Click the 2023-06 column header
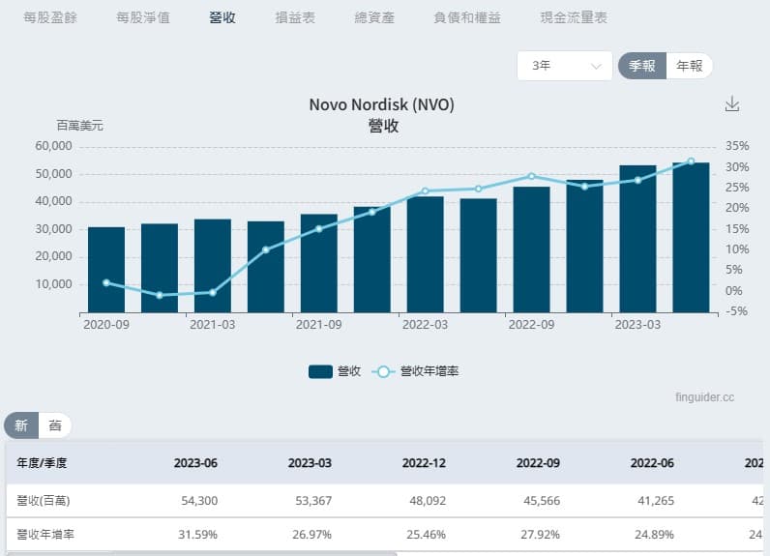 click(195, 463)
